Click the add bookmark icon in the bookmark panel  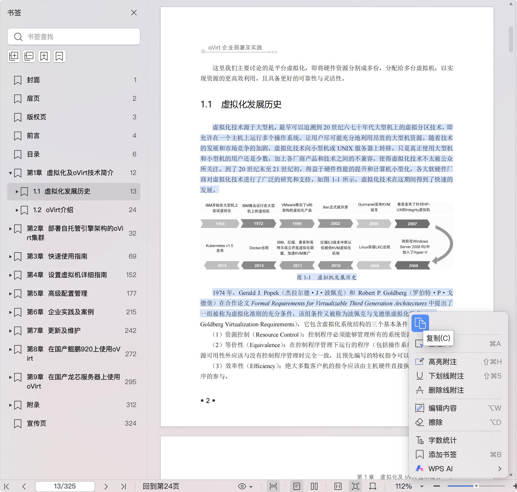(44, 56)
